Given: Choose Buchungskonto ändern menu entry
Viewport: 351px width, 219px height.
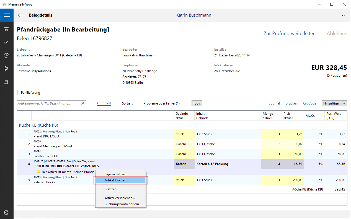Looking at the screenshot, I should click(x=123, y=204).
